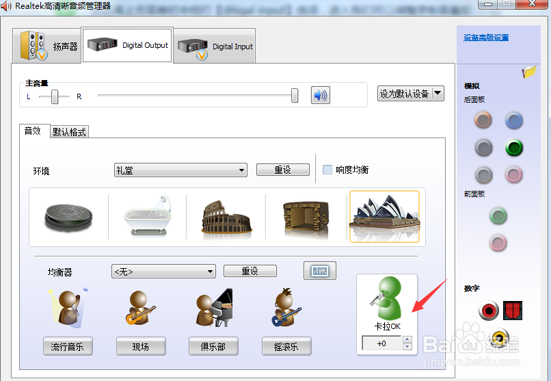Select the Sydney Opera House environment preset

click(384, 217)
